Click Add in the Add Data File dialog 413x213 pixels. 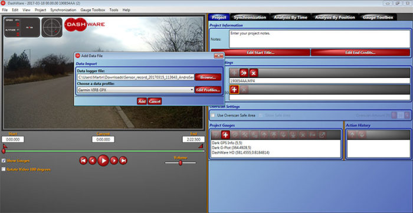pyautogui.click(x=142, y=101)
